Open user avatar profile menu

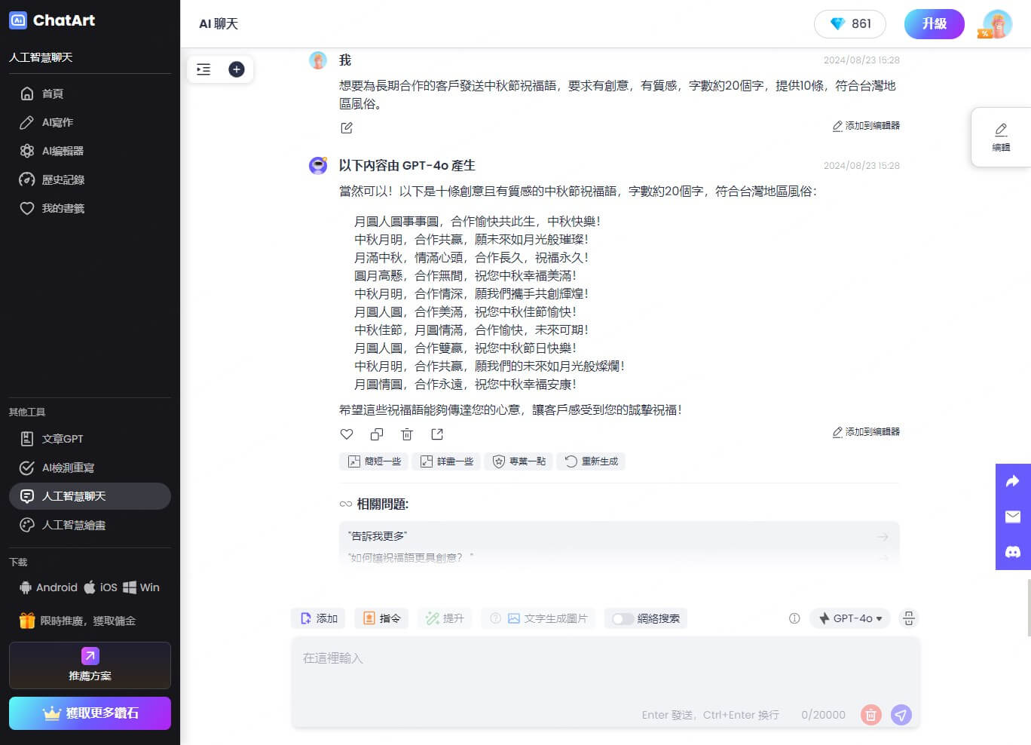[x=997, y=24]
